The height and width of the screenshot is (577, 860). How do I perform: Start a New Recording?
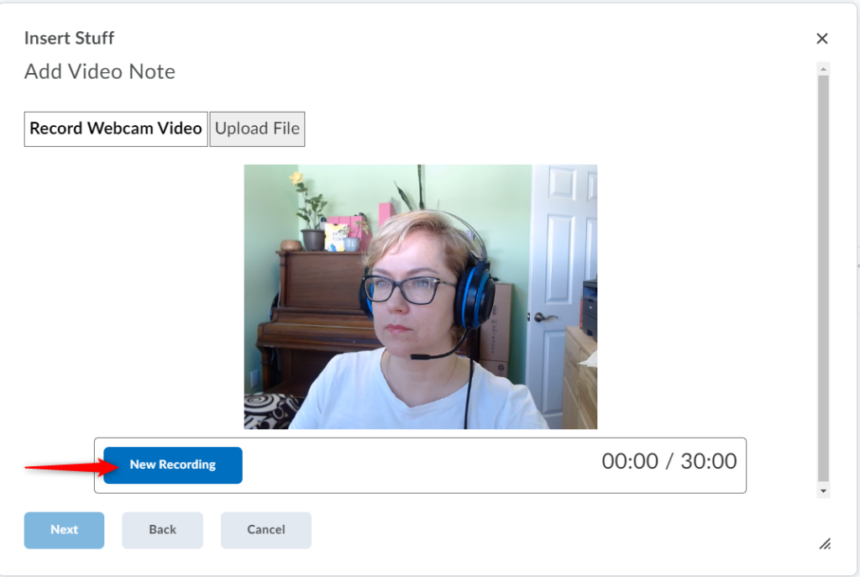pos(173,465)
